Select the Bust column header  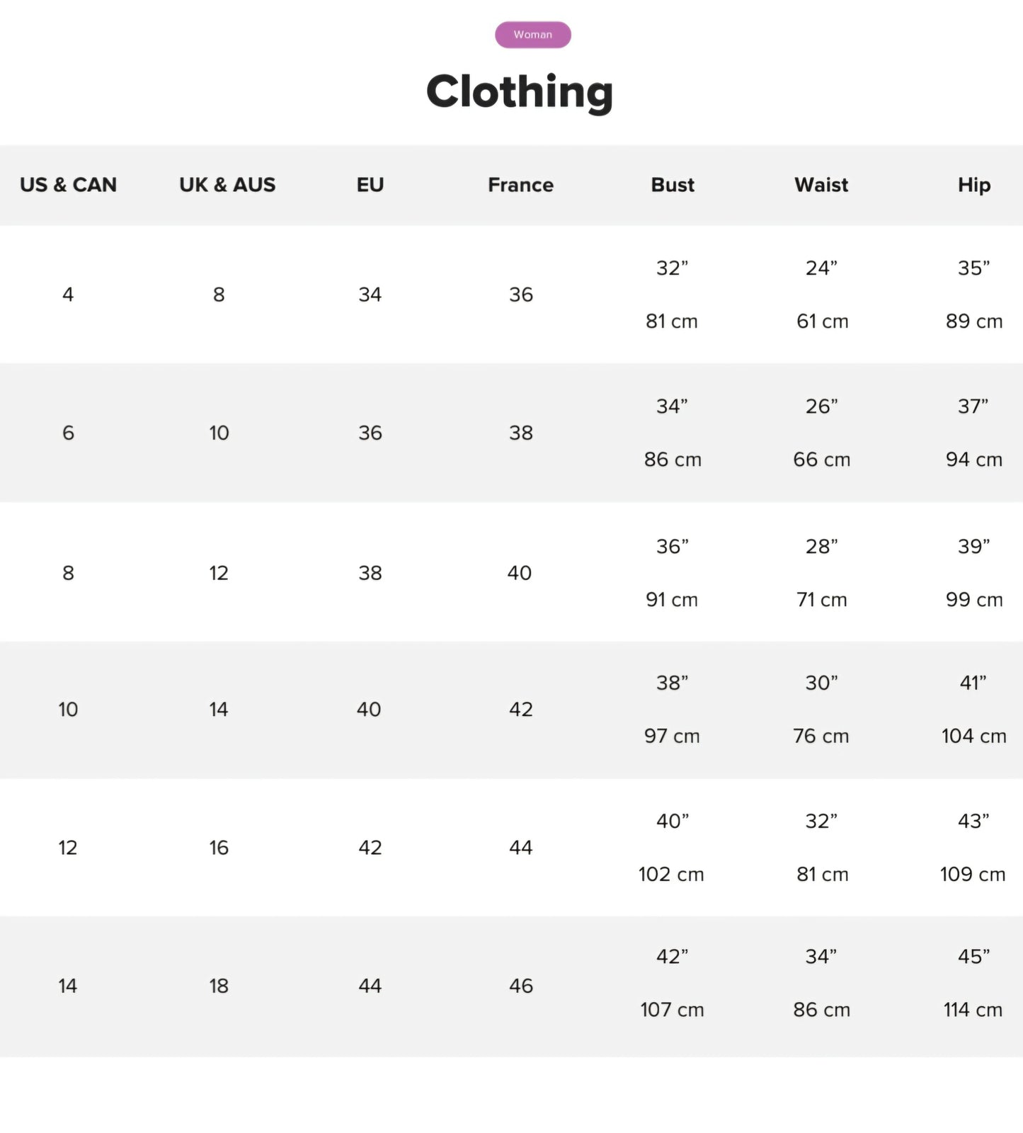coord(673,185)
